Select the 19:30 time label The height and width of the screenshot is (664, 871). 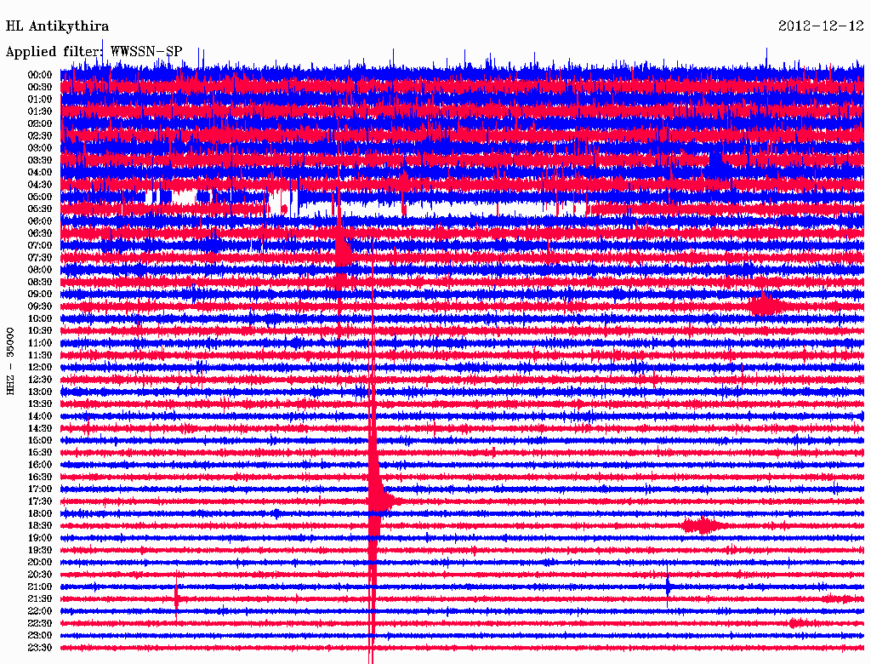(40, 551)
